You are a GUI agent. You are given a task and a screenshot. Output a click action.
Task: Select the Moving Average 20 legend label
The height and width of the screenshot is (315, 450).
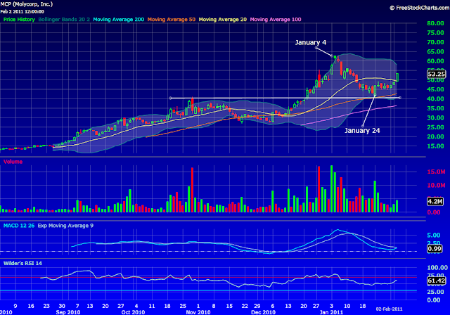[223, 20]
